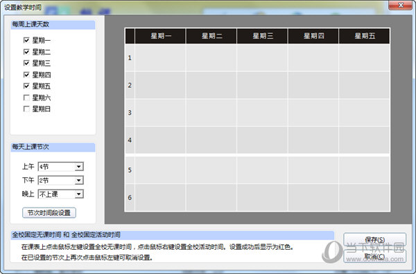Viewport: 416px width, 274px height.
Task: Select period 6 cell under 星期一
Action: click(x=161, y=197)
